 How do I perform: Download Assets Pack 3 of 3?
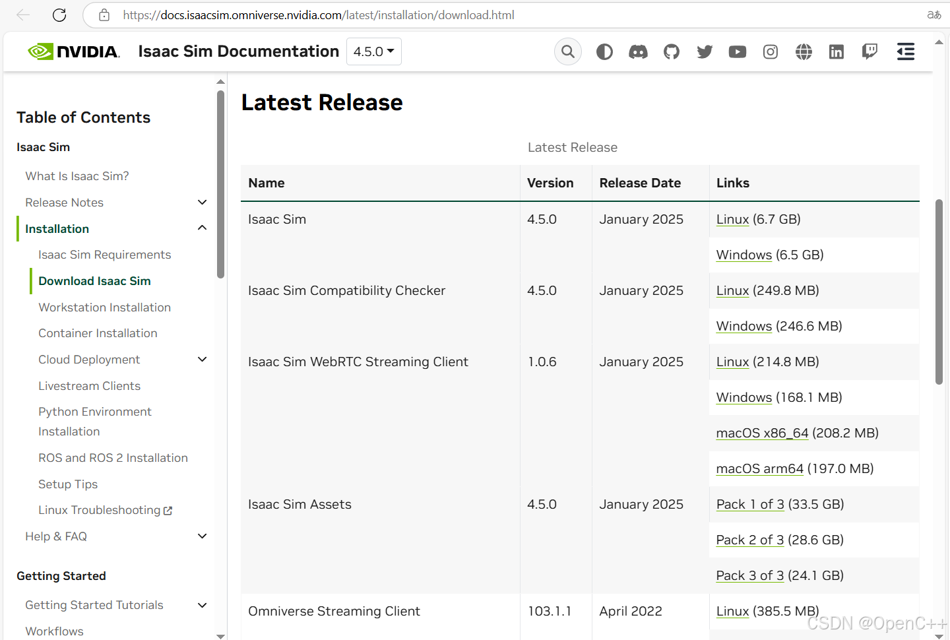click(750, 575)
